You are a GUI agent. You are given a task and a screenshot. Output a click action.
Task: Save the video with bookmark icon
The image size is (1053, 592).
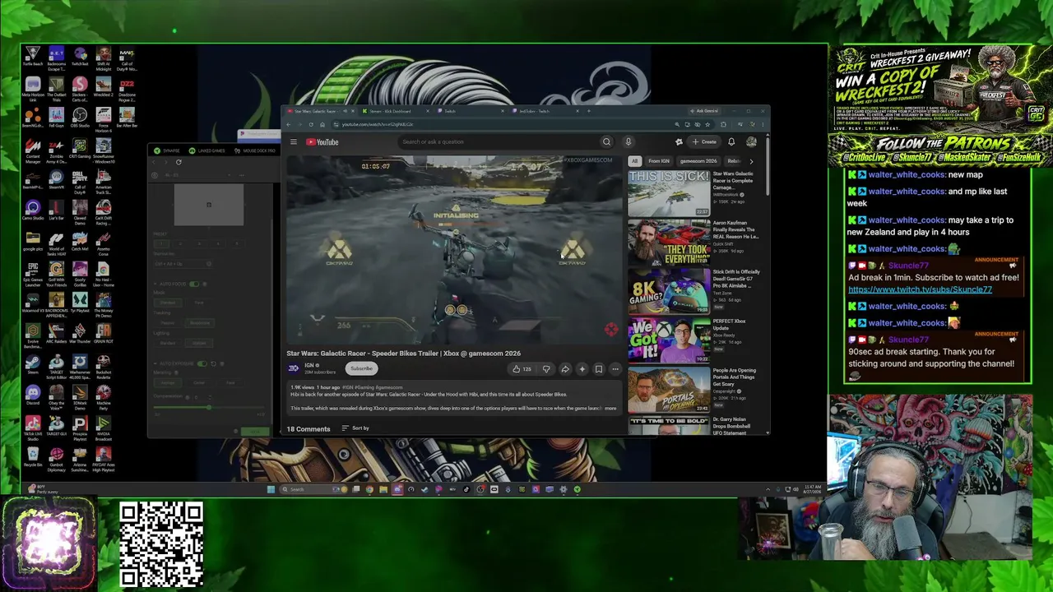point(599,369)
